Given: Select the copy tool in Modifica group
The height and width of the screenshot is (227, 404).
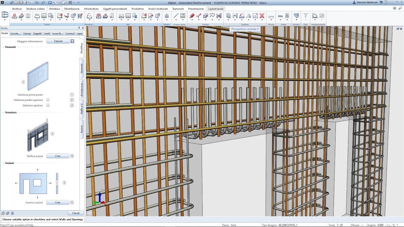Looking at the screenshot, I should coord(228,16).
